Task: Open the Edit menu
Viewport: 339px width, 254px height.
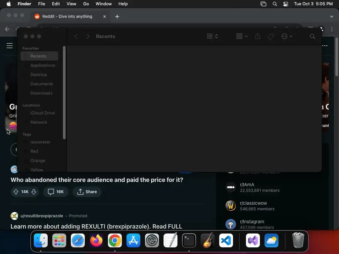Action: coord(56,4)
